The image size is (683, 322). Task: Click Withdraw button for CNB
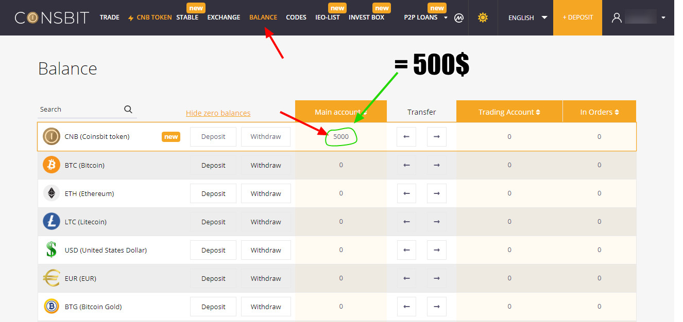(266, 137)
